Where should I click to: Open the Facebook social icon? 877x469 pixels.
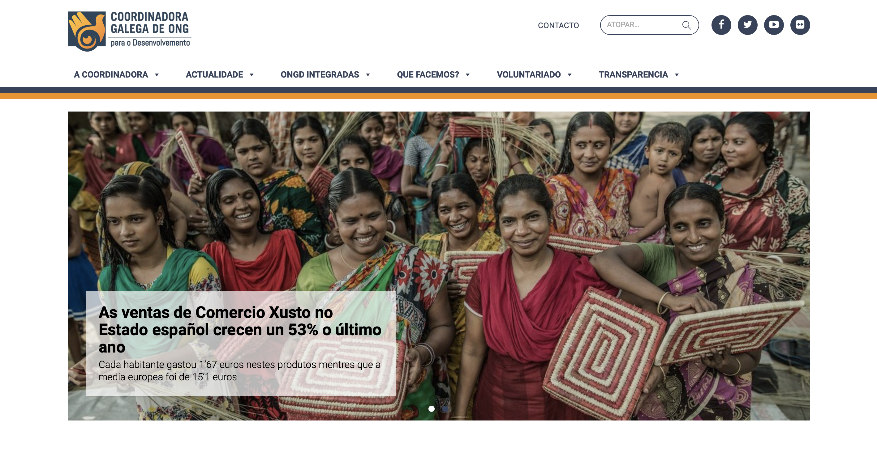tap(721, 25)
